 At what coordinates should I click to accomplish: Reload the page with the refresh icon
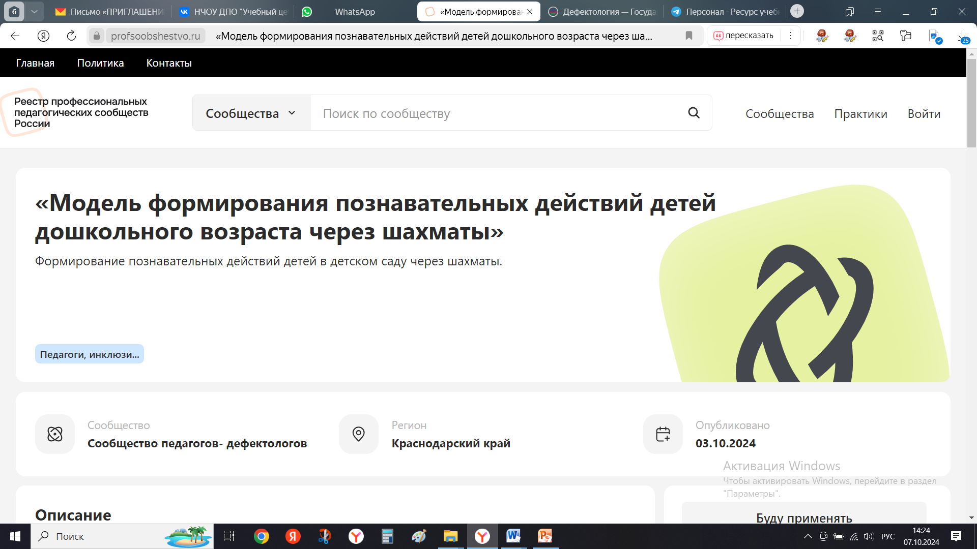point(71,36)
